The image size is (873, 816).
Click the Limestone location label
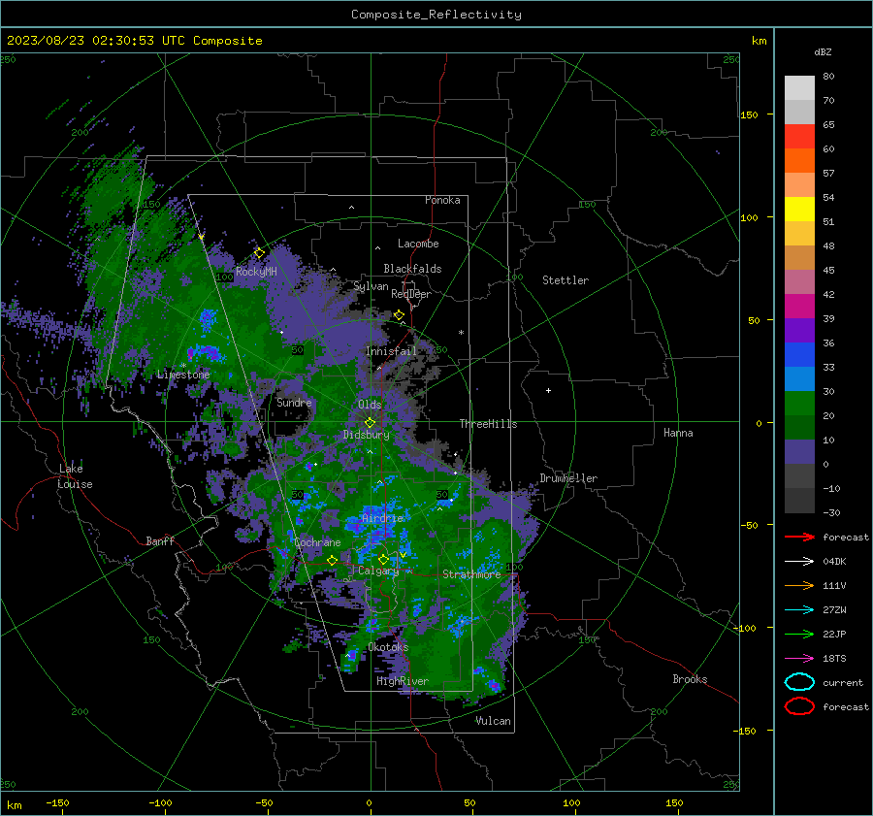[x=183, y=375]
